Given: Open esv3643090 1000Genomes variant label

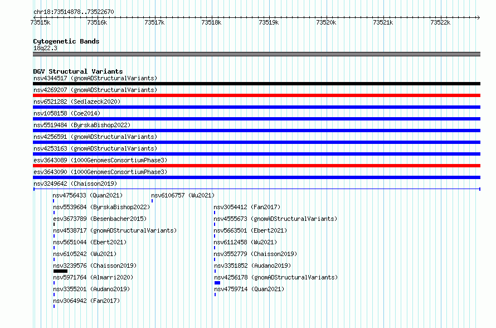Looking at the screenshot, I should (x=100, y=172).
